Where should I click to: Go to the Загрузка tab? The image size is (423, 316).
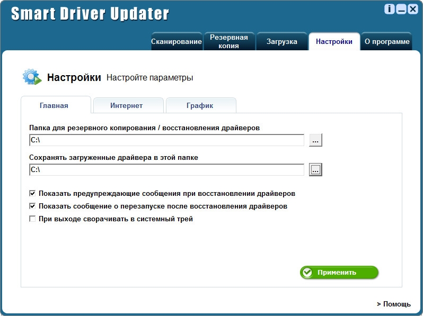pos(281,41)
